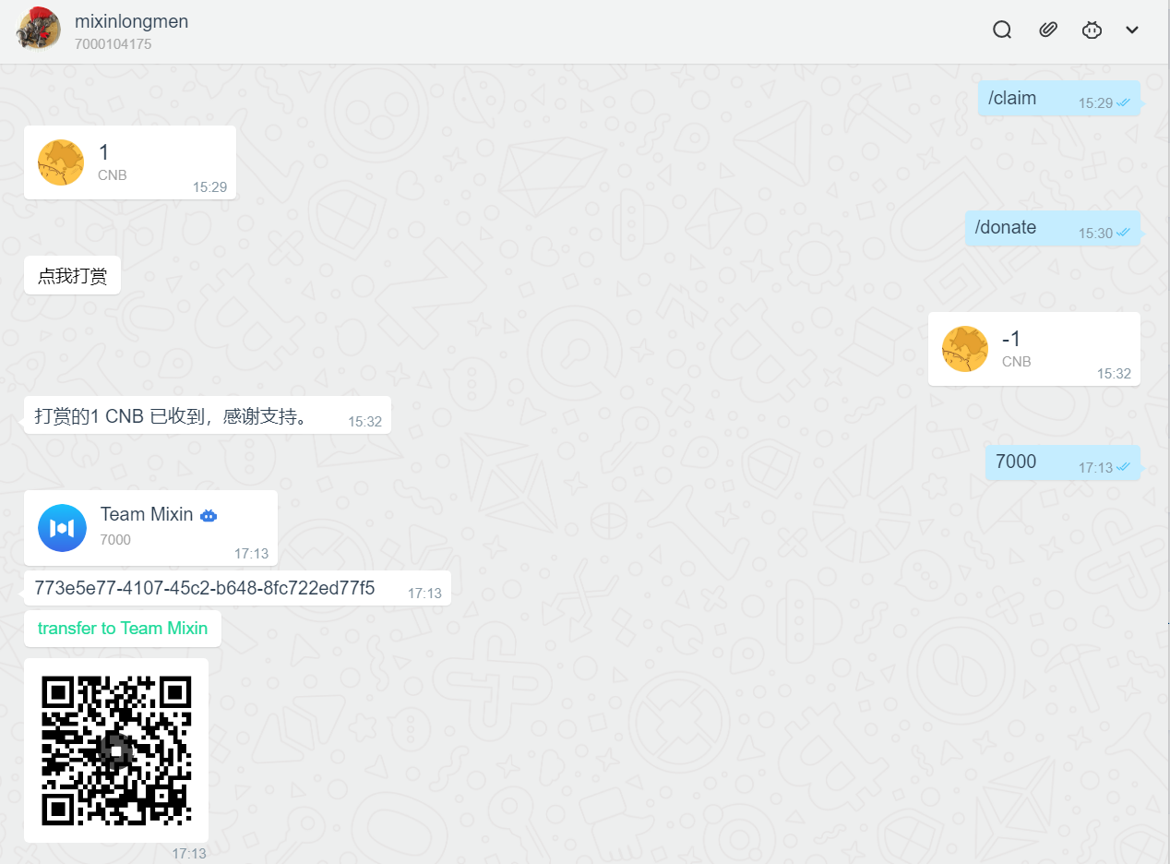Viewport: 1170px width, 864px height.
Task: Expand the chevron menu in chat header
Action: (1132, 30)
